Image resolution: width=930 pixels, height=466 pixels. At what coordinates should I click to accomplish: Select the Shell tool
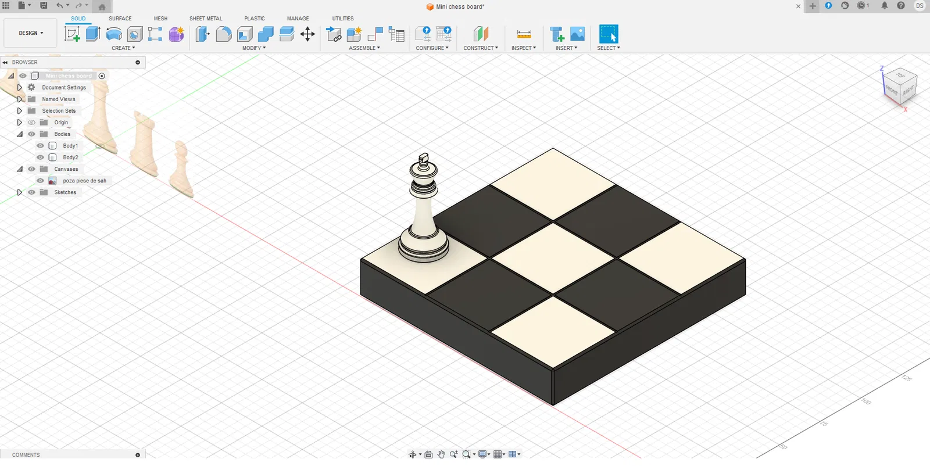[x=245, y=34]
